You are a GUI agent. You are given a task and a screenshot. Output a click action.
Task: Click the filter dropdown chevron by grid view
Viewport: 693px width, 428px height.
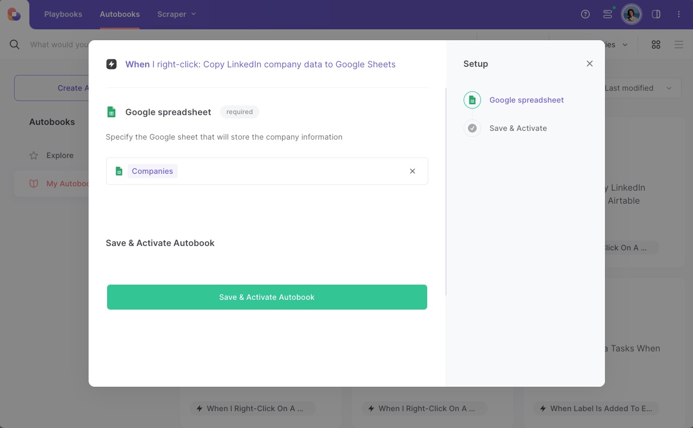pyautogui.click(x=625, y=45)
